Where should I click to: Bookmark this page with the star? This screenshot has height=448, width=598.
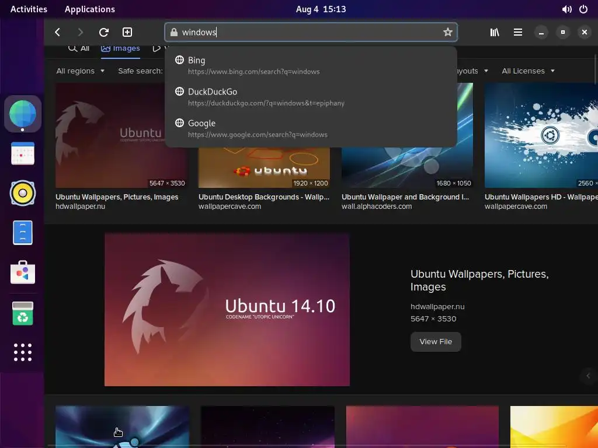coord(448,32)
